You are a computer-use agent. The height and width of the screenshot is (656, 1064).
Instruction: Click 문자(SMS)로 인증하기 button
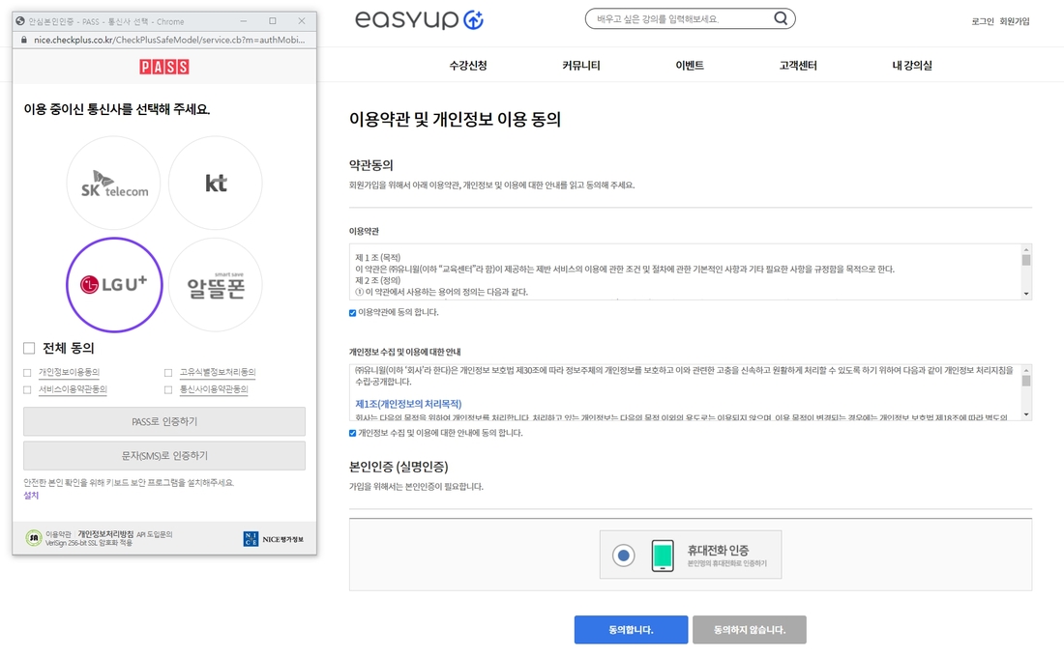click(x=164, y=456)
